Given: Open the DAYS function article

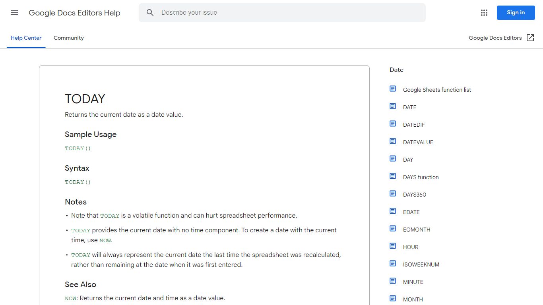Looking at the screenshot, I should click(x=421, y=177).
